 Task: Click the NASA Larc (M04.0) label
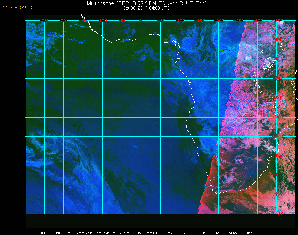(18, 8)
